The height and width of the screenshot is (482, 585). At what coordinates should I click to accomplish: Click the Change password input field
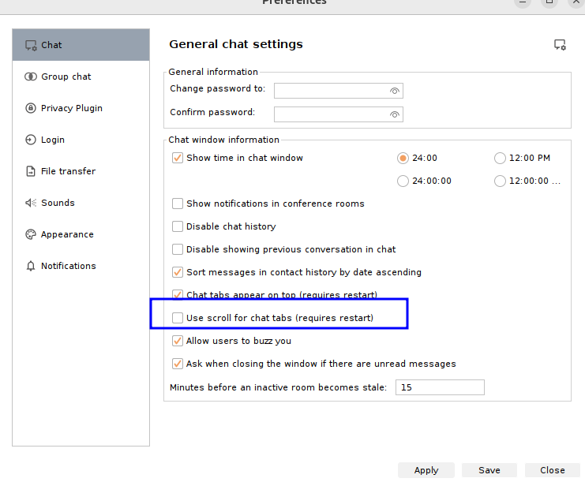coord(332,91)
